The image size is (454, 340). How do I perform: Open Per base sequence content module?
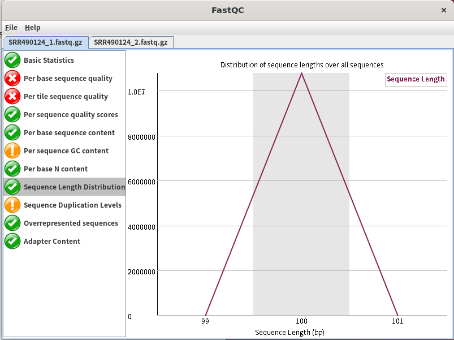[x=64, y=132]
